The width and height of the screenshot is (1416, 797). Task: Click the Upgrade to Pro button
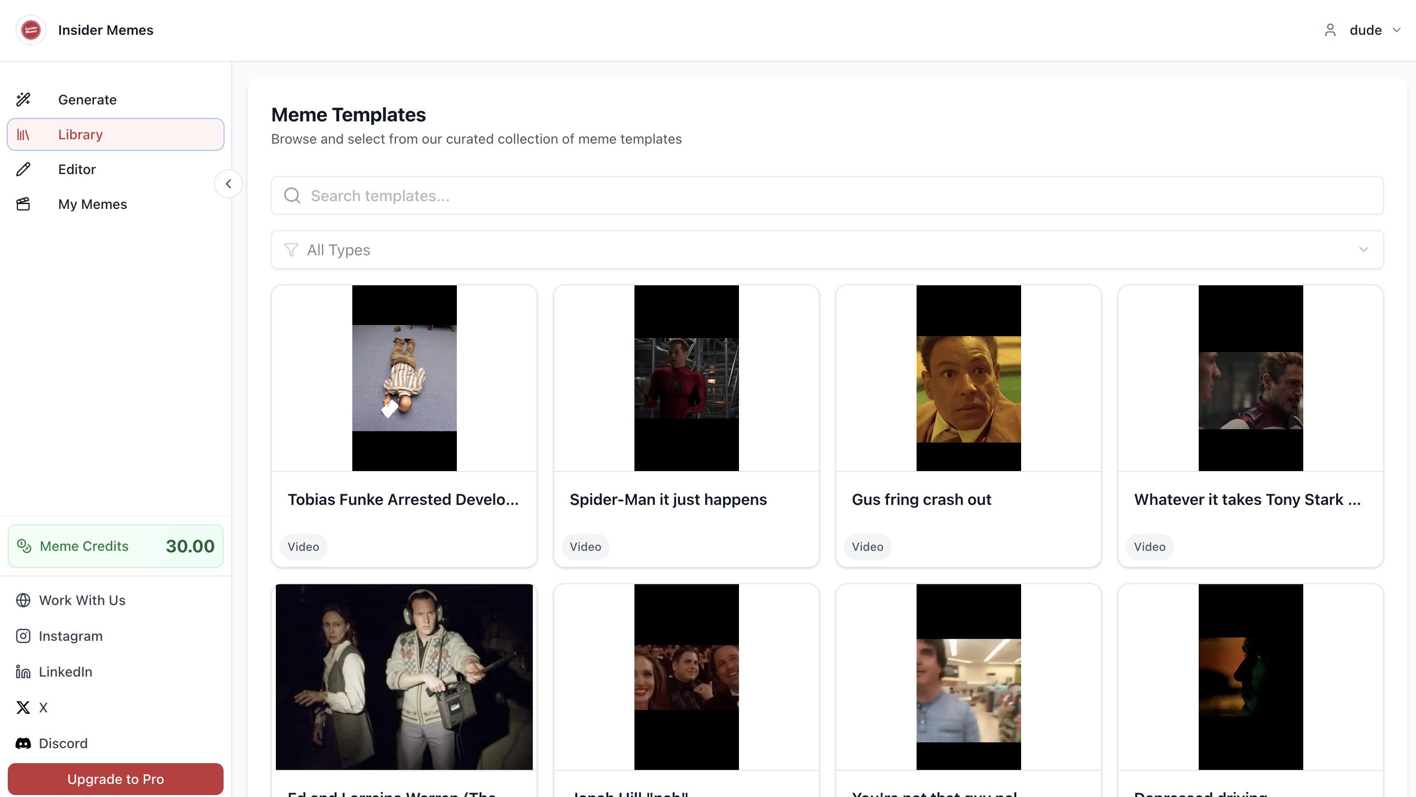(x=116, y=779)
